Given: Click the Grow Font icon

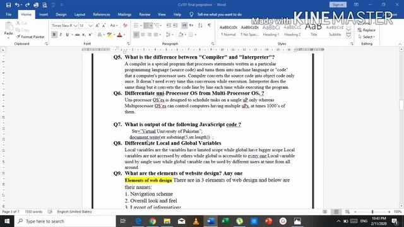Looking at the screenshot, I should click(x=97, y=25).
